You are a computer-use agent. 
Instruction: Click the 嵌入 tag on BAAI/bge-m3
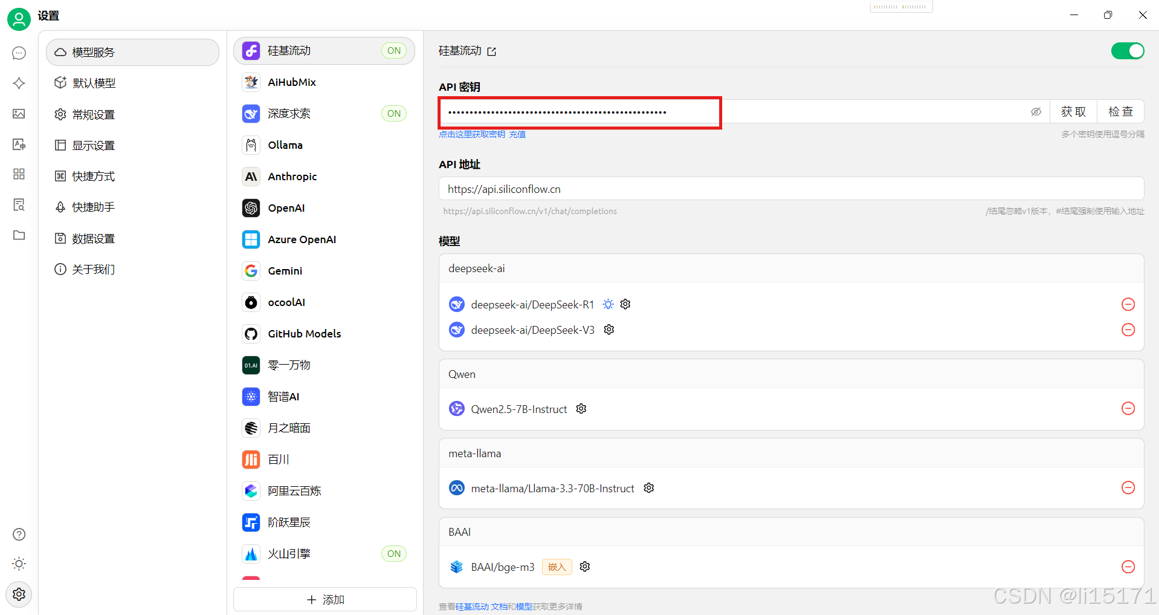point(557,567)
